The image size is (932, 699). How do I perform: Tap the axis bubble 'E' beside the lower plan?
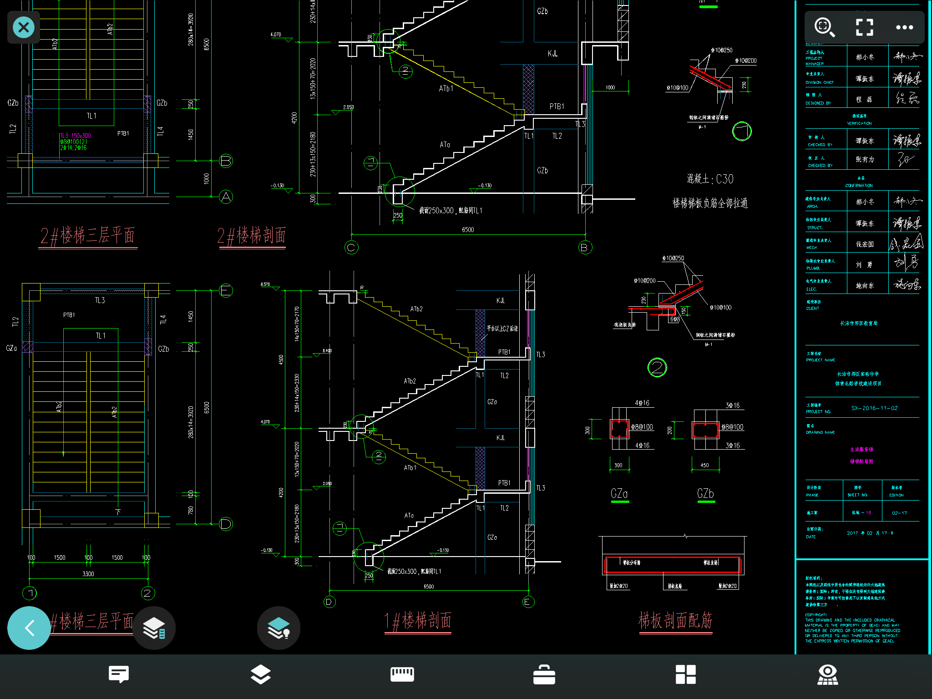(226, 290)
